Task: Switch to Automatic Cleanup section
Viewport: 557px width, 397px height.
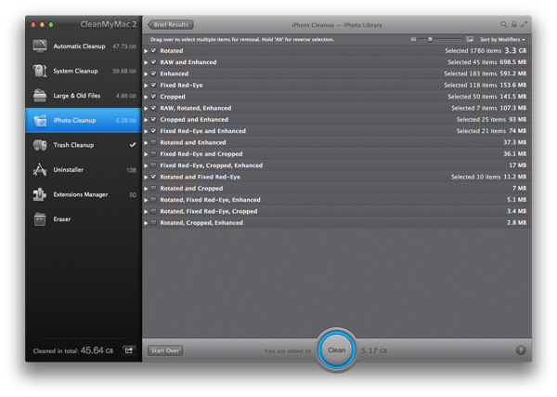Action: (84, 46)
